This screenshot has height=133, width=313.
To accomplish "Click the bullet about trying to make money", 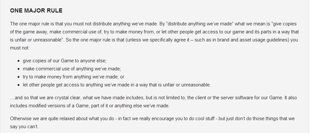I will pos(73,77).
